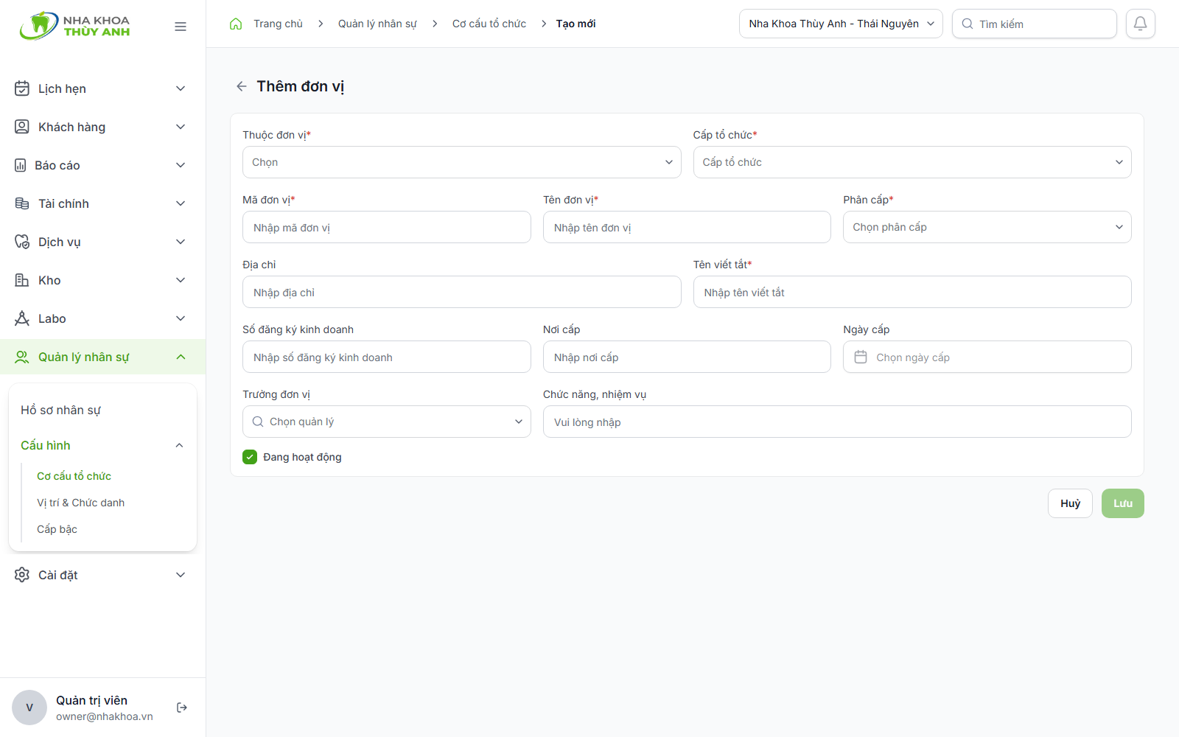Click the user avatar V
1179x737 pixels.
pyautogui.click(x=29, y=708)
